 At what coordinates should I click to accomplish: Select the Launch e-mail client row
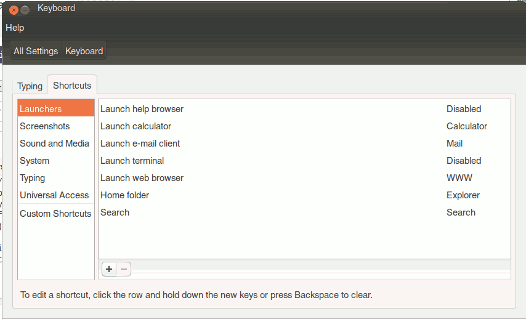click(305, 143)
